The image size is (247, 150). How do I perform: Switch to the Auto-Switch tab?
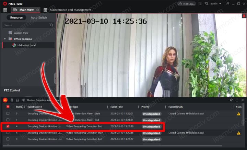tap(39, 18)
